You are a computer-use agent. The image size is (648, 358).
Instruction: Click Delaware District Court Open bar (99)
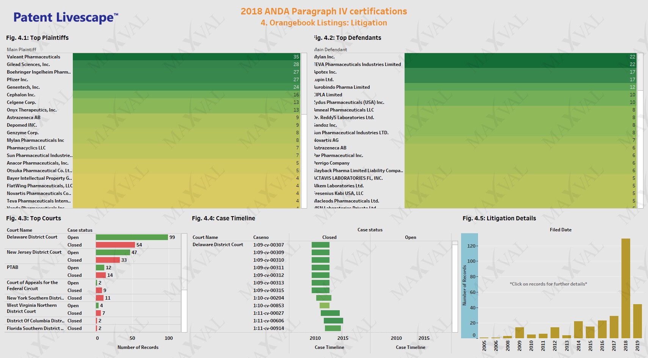[x=132, y=237]
